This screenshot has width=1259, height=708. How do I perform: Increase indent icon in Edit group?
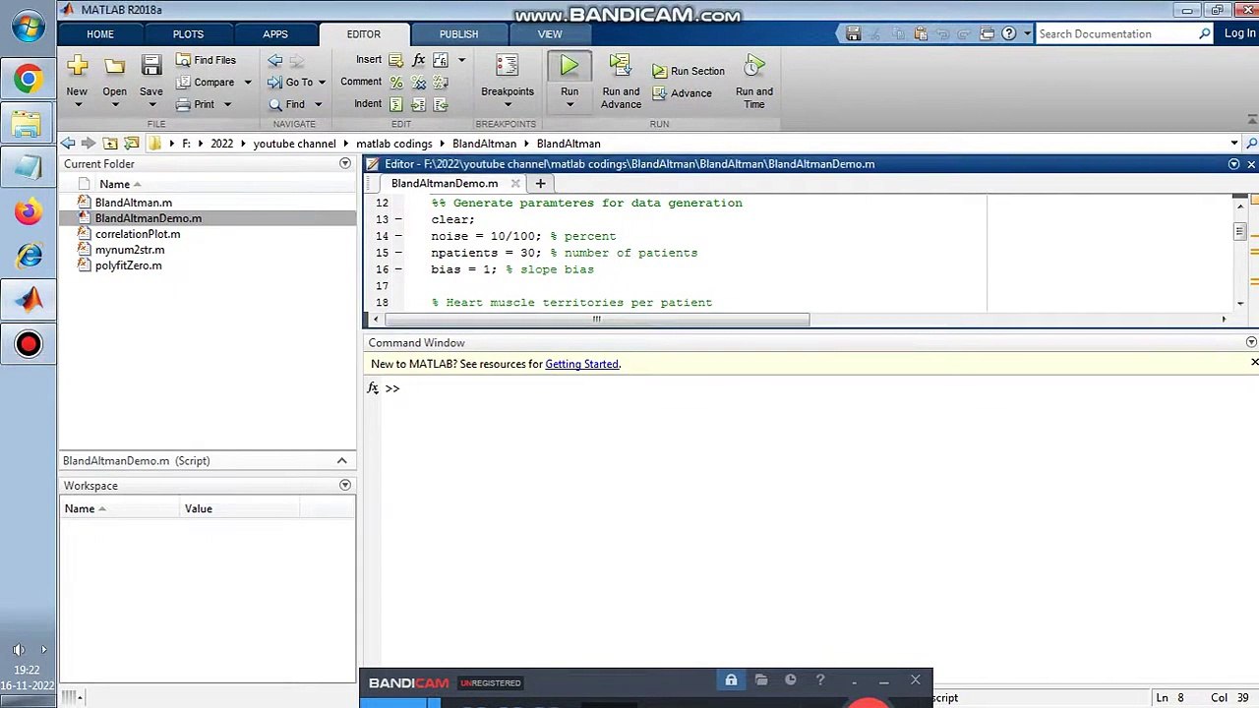pyautogui.click(x=418, y=104)
